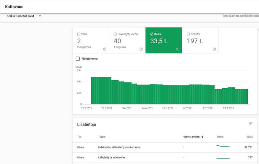Check the Ohitettu checkbox
Image resolution: width=259 pixels, height=164 pixels.
coord(188,34)
